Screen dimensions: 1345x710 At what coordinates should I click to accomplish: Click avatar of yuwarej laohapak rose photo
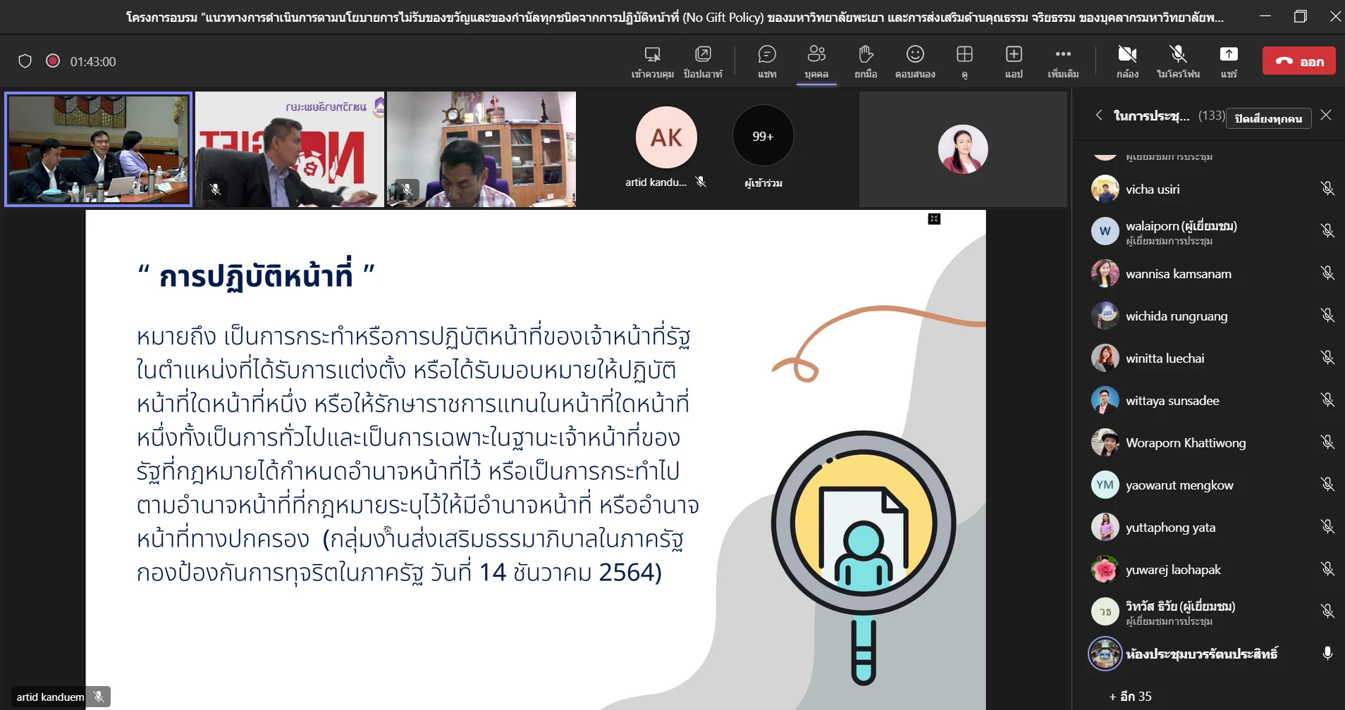pos(1105,569)
